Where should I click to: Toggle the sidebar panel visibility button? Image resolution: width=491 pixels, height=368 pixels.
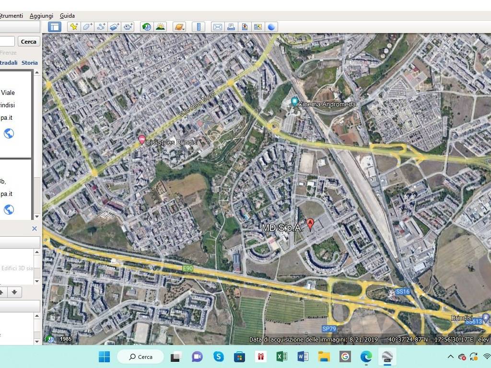(55, 27)
